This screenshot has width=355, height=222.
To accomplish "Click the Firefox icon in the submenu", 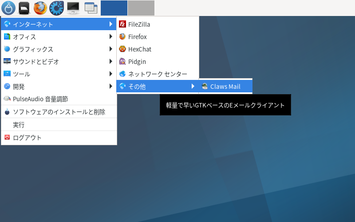I will (122, 36).
